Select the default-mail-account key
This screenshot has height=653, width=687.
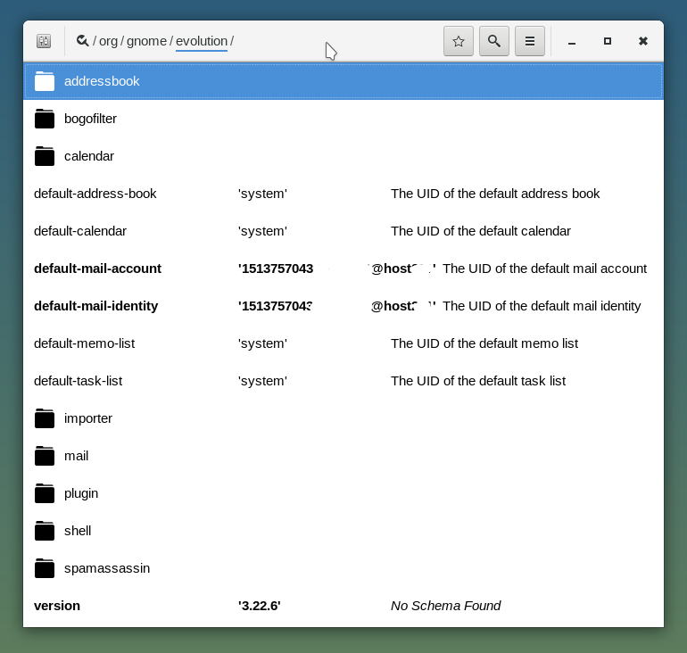coord(98,269)
